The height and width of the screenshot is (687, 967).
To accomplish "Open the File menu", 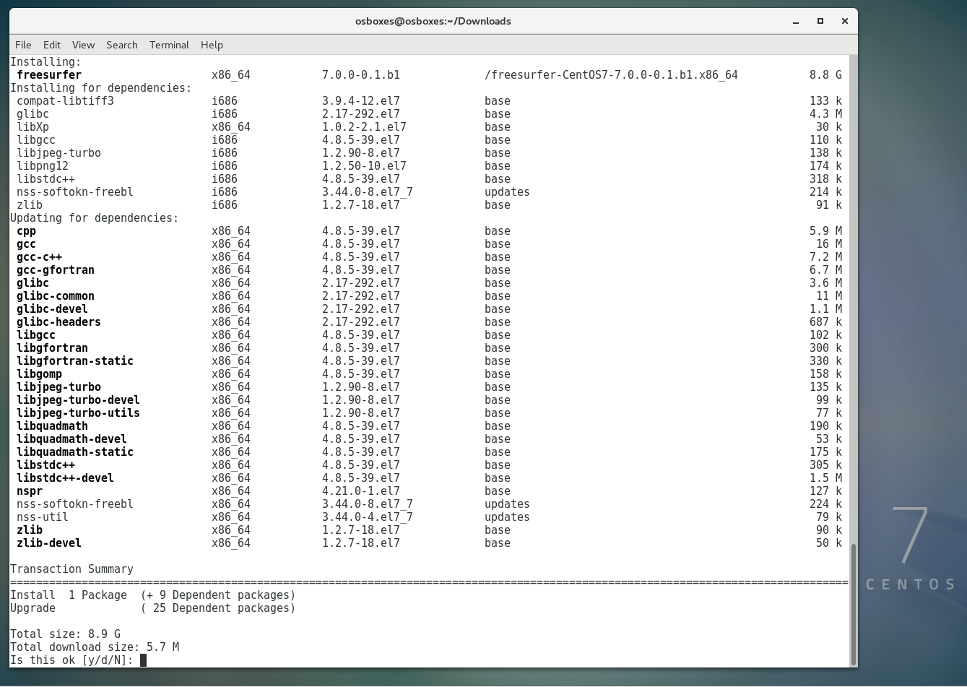I will [23, 45].
